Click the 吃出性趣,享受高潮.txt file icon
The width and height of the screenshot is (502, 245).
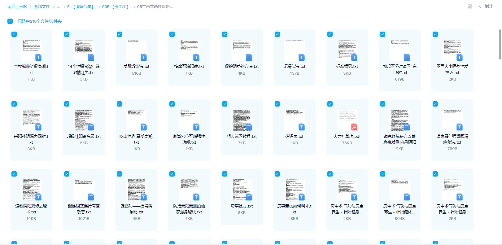[x=136, y=120]
